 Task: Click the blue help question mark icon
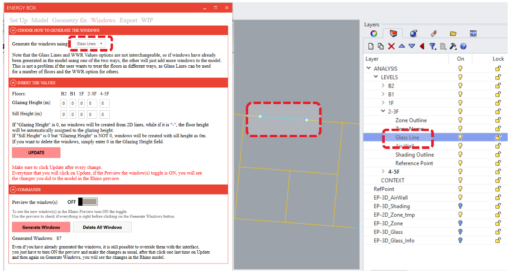[x=463, y=46]
